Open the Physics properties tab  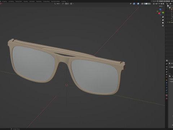point(167,88)
